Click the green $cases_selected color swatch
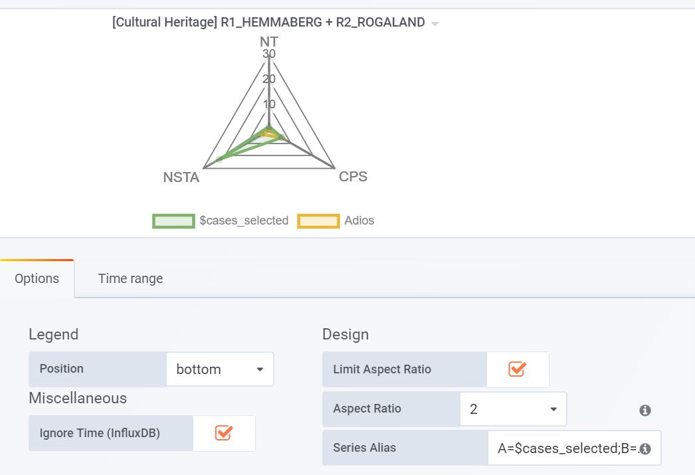The image size is (695, 475). pyautogui.click(x=173, y=221)
